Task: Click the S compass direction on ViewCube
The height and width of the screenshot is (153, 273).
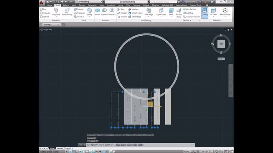Action: (221, 53)
